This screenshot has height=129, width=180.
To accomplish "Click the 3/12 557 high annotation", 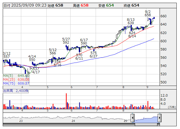I will click(x=7, y=55).
